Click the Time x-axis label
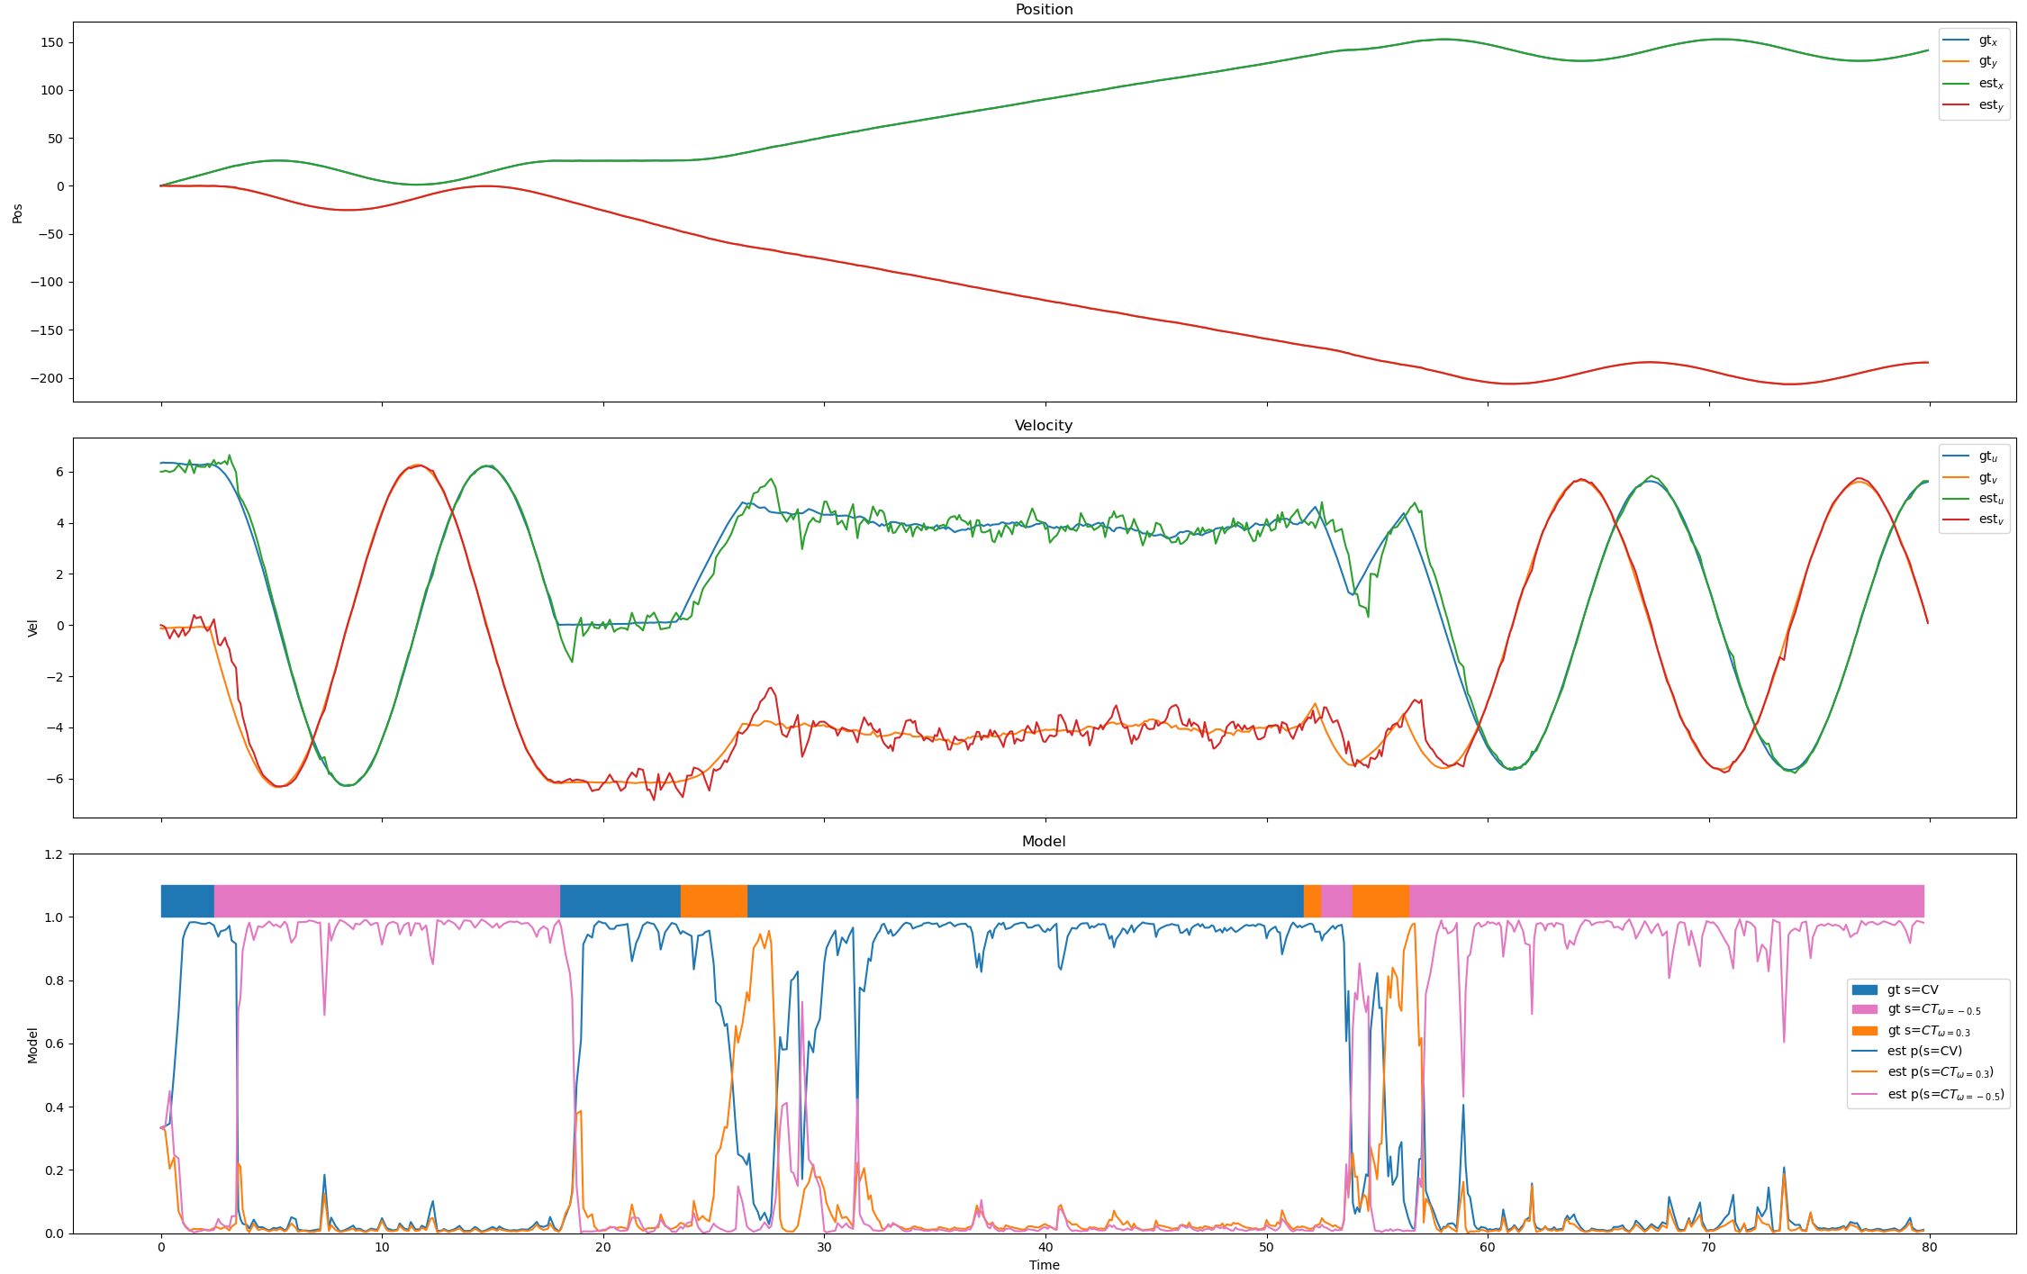The height and width of the screenshot is (1274, 2027). [x=1044, y=1265]
